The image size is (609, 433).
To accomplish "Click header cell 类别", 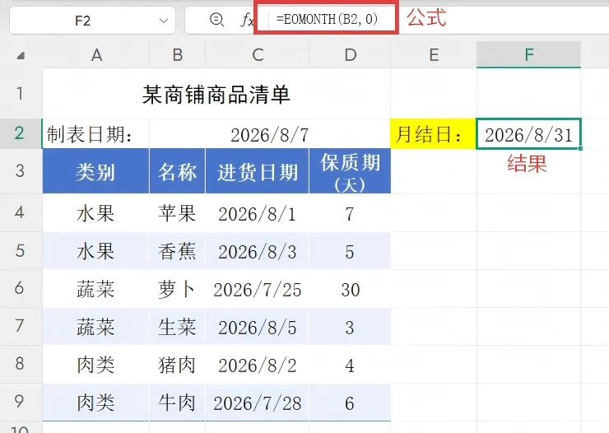I will coord(96,171).
